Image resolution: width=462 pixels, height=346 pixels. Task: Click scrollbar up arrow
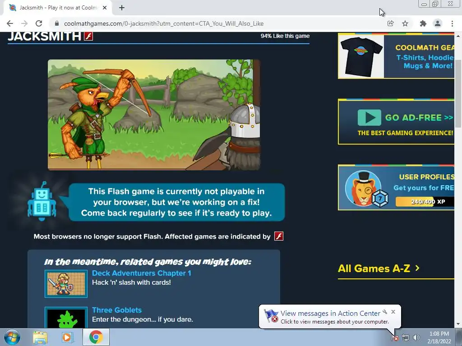pos(458,36)
